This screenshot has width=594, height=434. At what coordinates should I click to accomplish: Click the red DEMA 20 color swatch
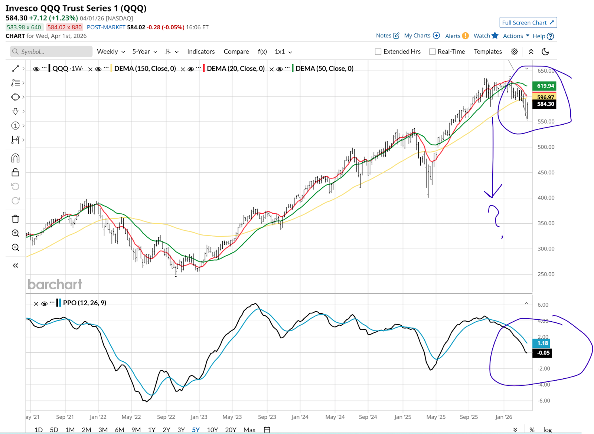204,68
